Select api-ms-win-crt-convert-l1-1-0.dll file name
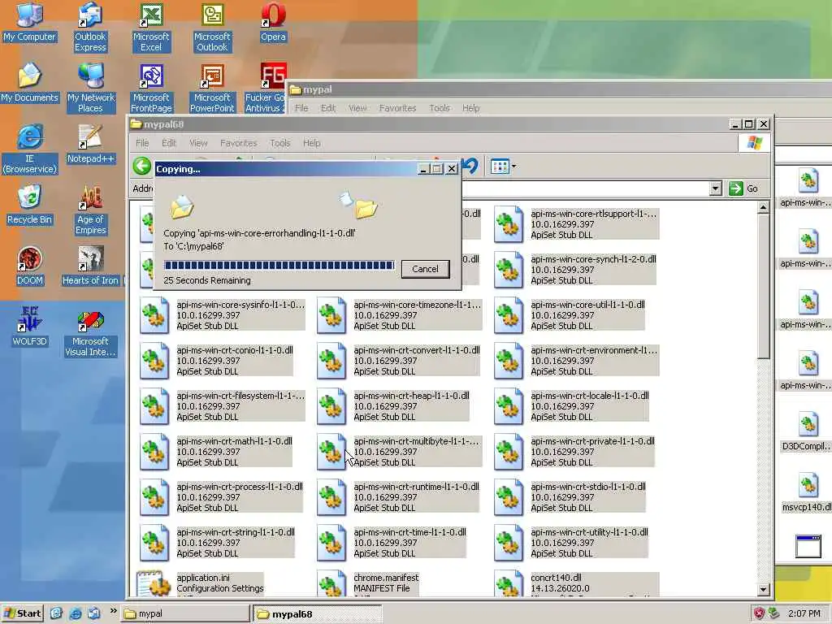832x624 pixels. coord(417,350)
